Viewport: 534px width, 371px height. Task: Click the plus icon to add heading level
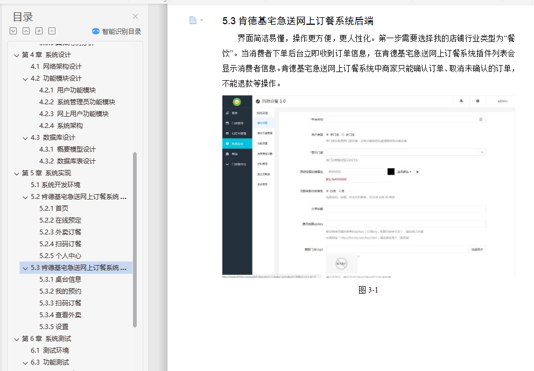[x=39, y=31]
